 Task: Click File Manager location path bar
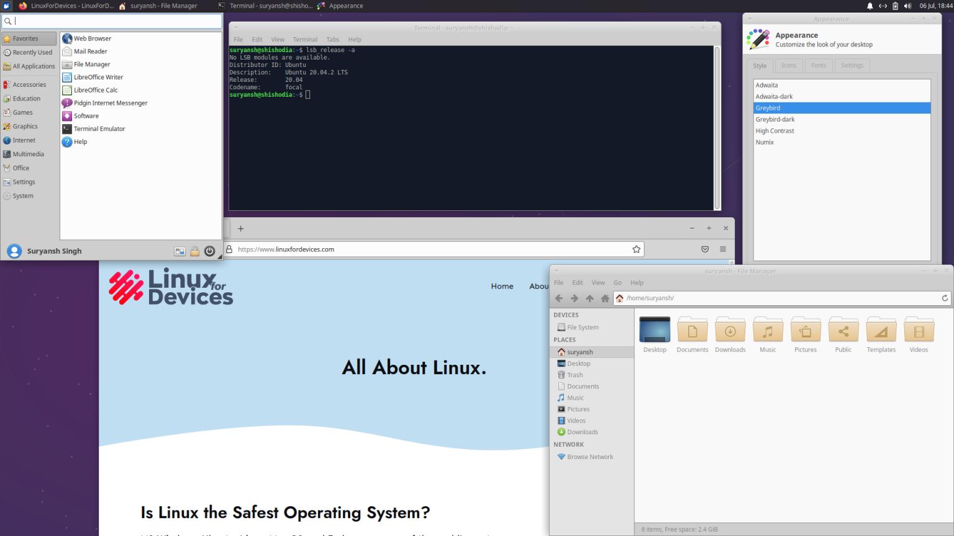(x=783, y=298)
